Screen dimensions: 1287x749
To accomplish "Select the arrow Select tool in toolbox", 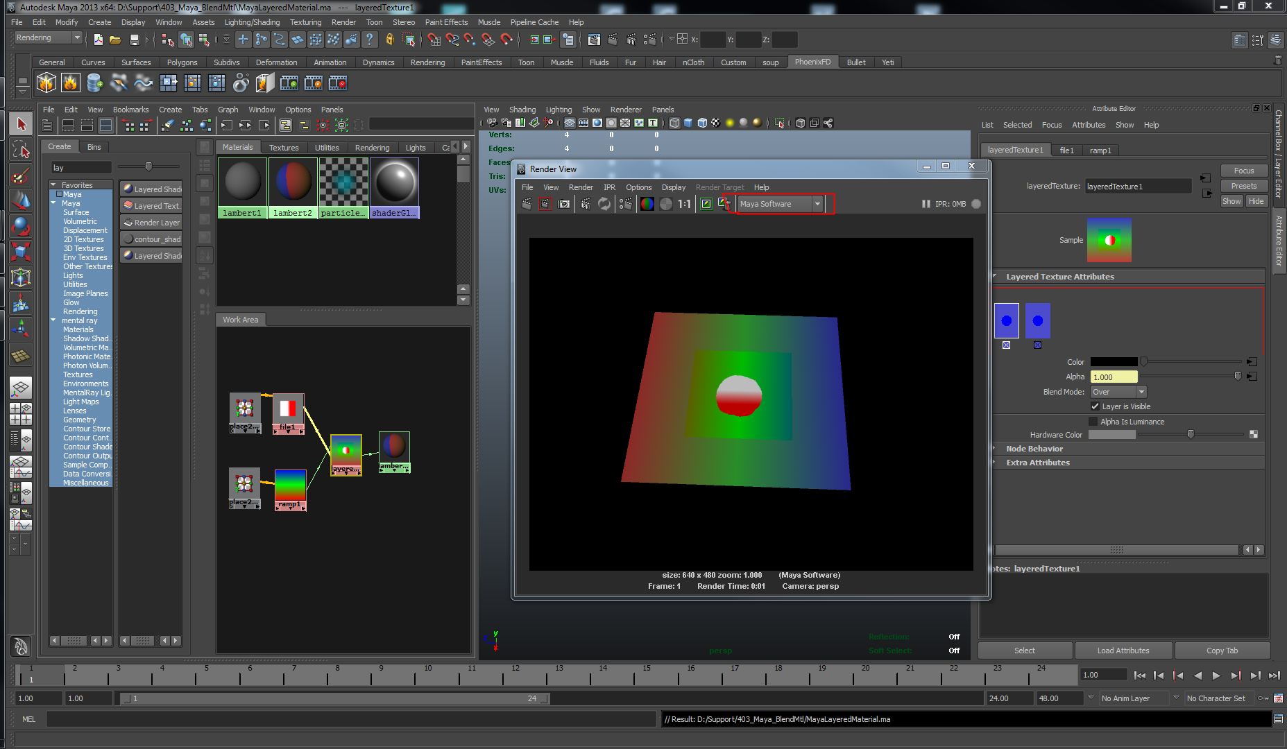I will 21,124.
